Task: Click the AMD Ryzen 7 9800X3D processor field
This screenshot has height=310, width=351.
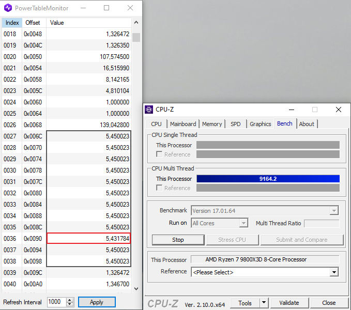Action: pyautogui.click(x=265, y=259)
